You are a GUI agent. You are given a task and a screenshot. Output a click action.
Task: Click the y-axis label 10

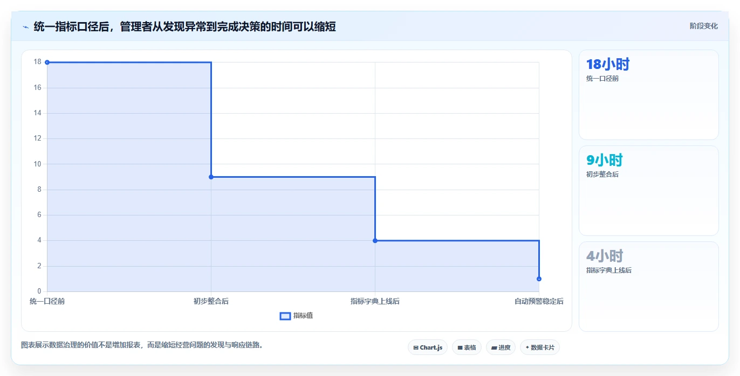[37, 164]
